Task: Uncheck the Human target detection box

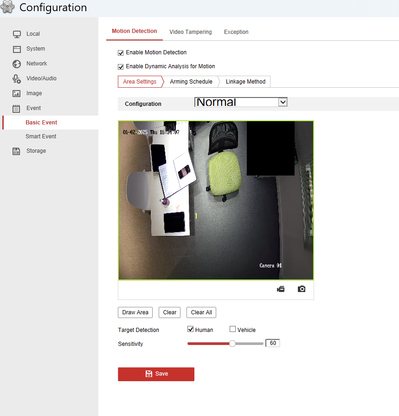Action: click(190, 330)
